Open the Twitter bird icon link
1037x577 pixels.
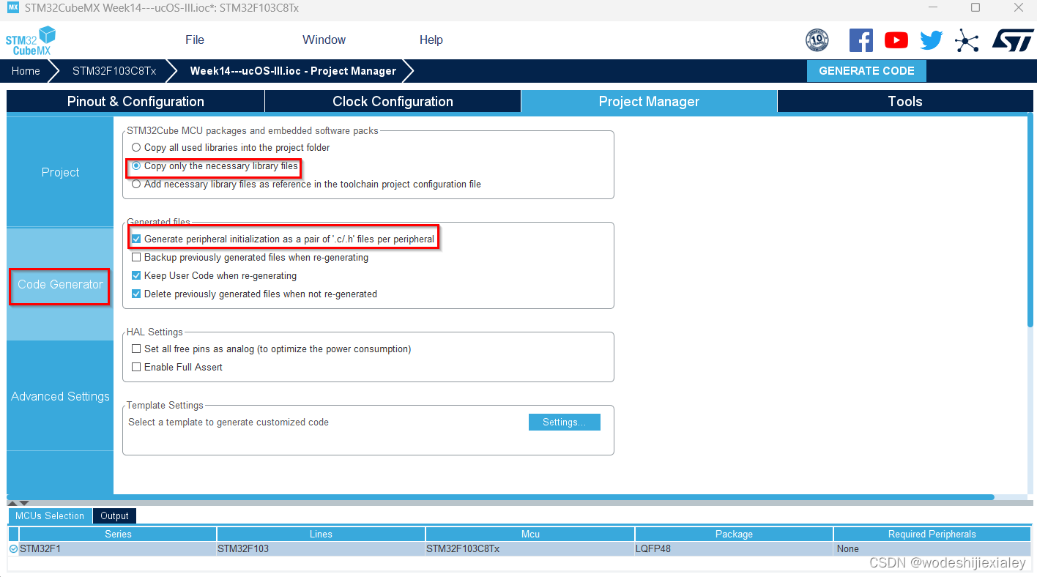[932, 40]
